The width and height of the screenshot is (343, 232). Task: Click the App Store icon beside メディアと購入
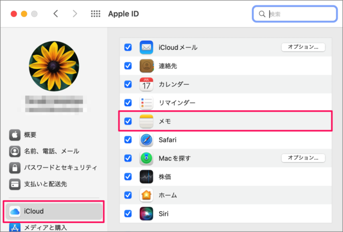coord(14,227)
